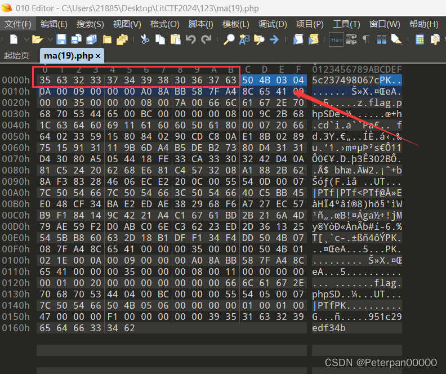Click the Paste clipboard icon

pyautogui.click(x=176, y=39)
